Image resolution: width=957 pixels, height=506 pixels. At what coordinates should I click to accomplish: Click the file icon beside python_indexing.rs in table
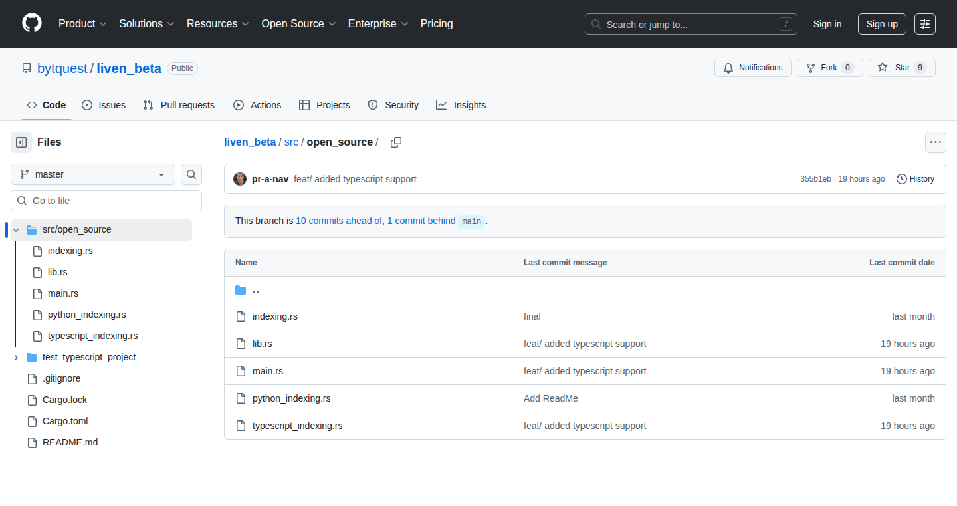point(241,398)
